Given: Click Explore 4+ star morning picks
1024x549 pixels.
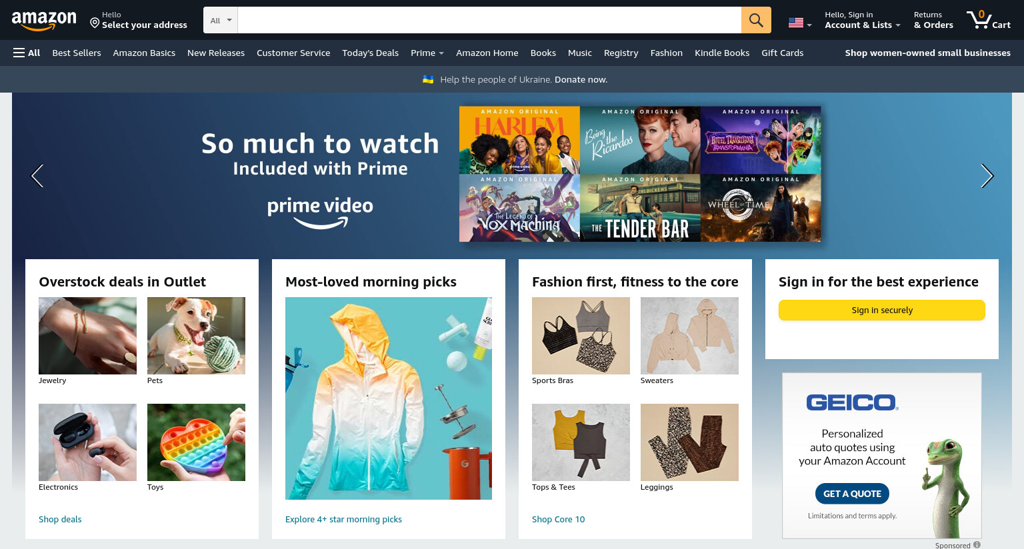Looking at the screenshot, I should click(343, 519).
